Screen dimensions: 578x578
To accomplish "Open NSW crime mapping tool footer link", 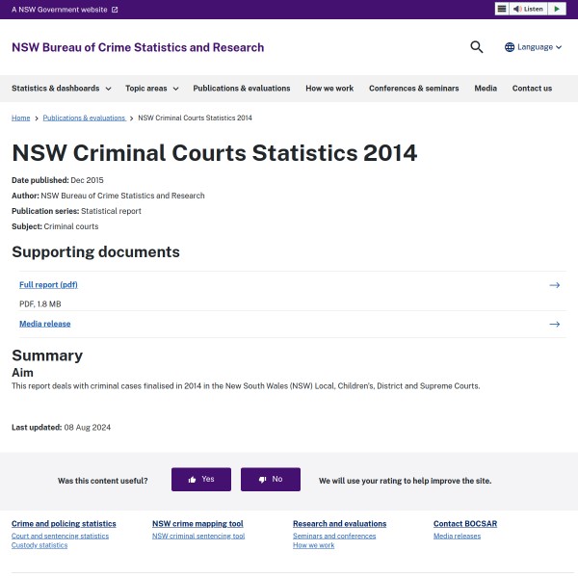I will pos(197,524).
